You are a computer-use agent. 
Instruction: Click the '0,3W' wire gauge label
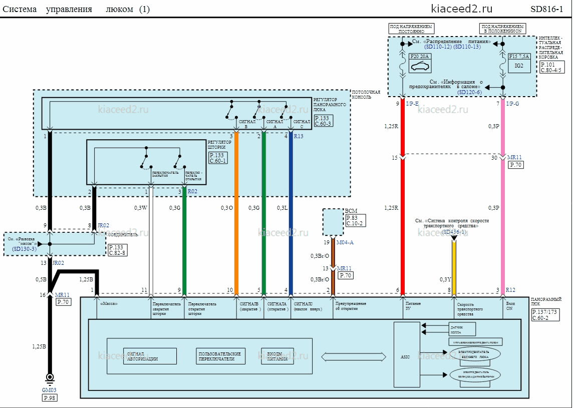[141, 208]
